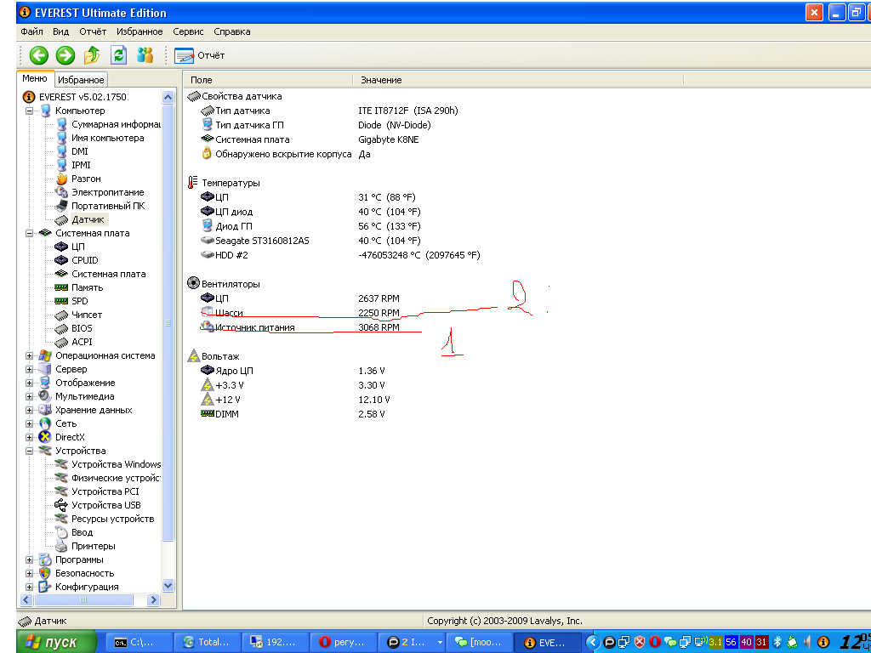Collapse the Устройства tree node
This screenshot has height=653, width=871.
tap(29, 451)
